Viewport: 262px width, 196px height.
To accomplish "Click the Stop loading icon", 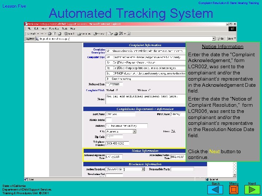I will (49, 34).
